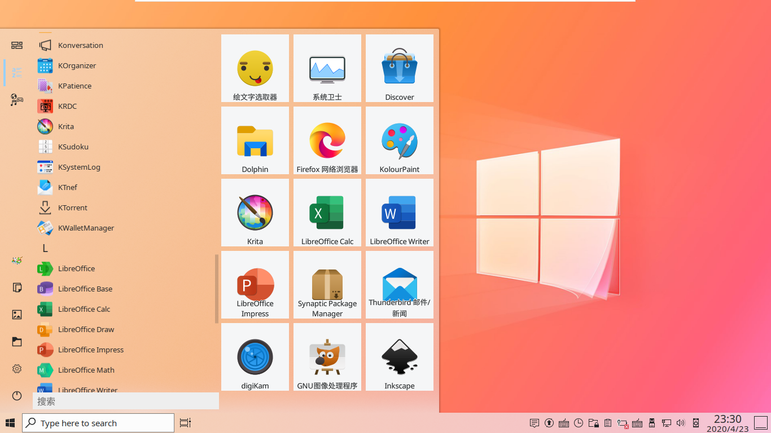Open Synaptic Package Manager
The image size is (771, 433).
[x=327, y=285]
